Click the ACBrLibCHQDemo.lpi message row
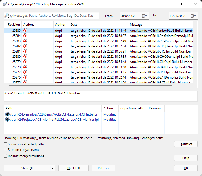The image size is (202, 176). click(161, 56)
